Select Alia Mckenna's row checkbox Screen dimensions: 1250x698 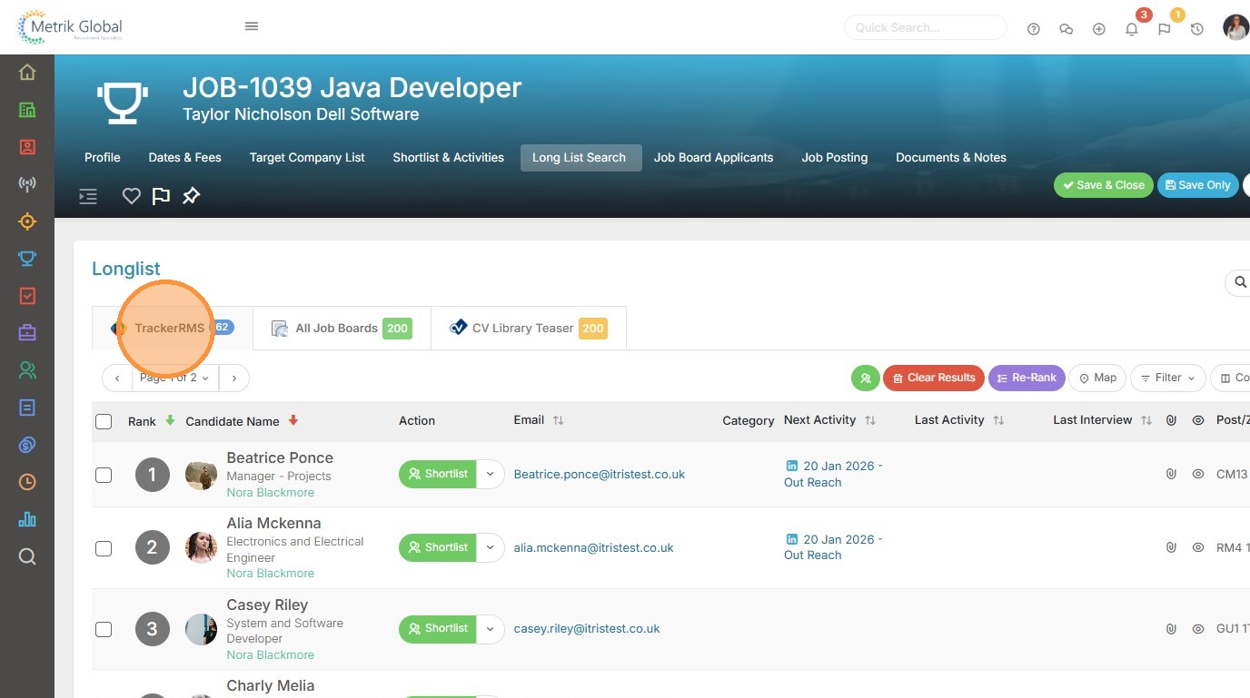tap(104, 548)
